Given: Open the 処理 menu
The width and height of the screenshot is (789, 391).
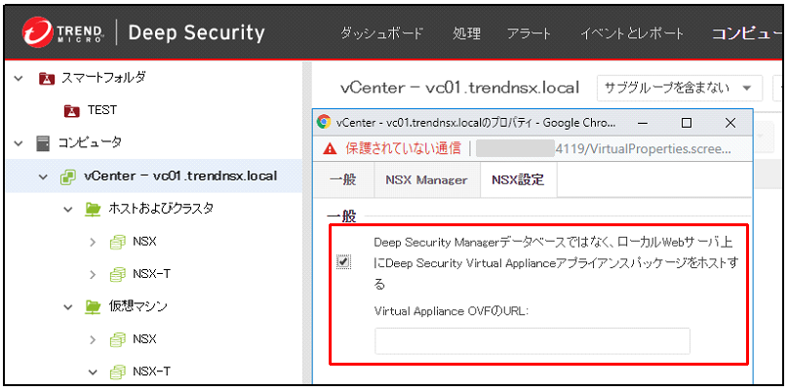Looking at the screenshot, I should (466, 34).
